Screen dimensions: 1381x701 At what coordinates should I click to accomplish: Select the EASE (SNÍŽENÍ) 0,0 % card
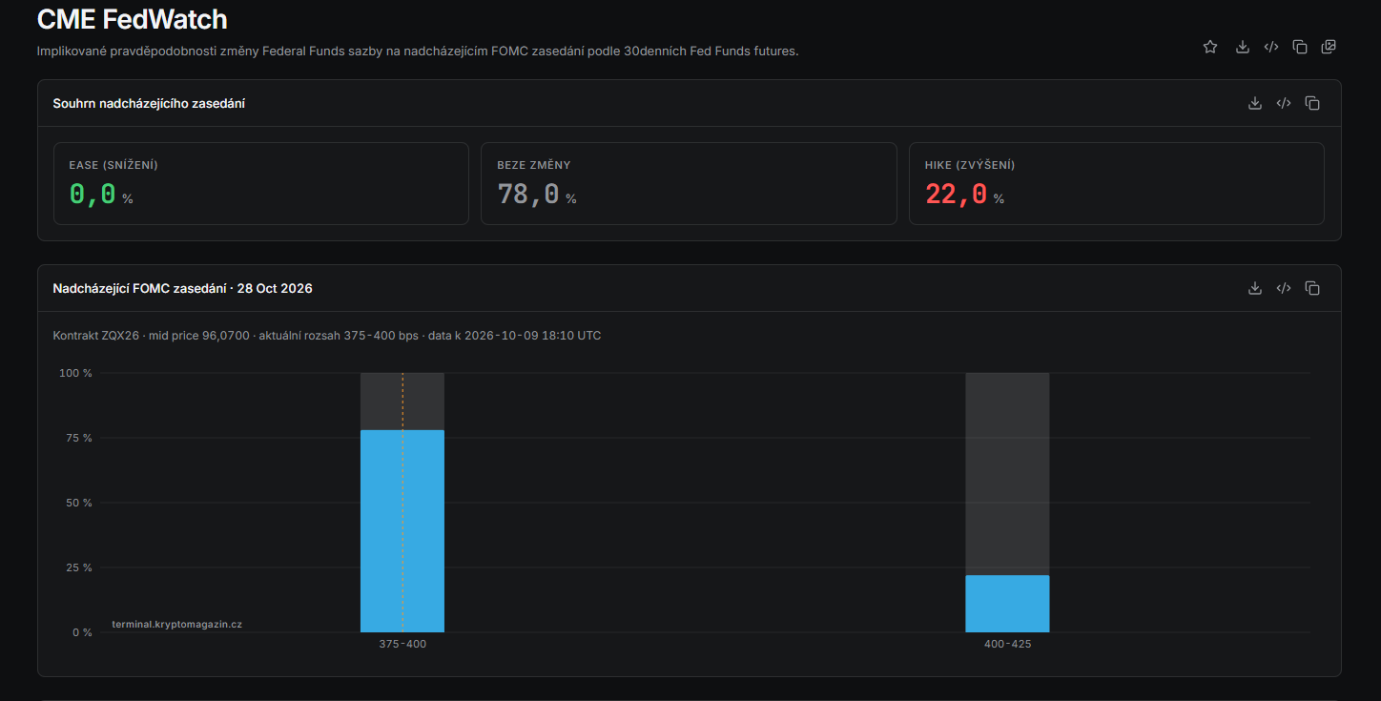tap(261, 184)
